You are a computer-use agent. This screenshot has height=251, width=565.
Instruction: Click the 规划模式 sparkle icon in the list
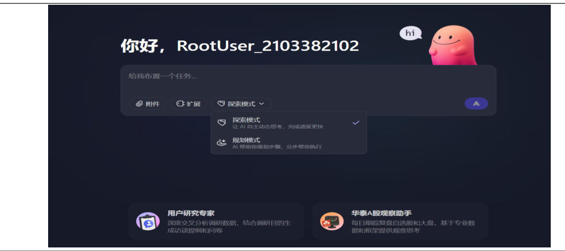[x=222, y=143]
